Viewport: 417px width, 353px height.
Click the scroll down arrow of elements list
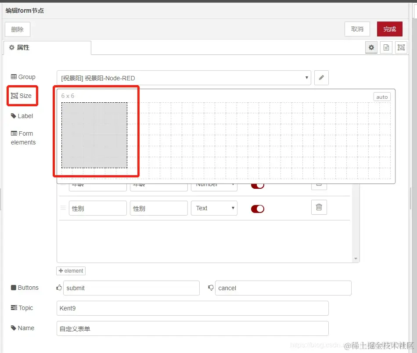[356, 259]
